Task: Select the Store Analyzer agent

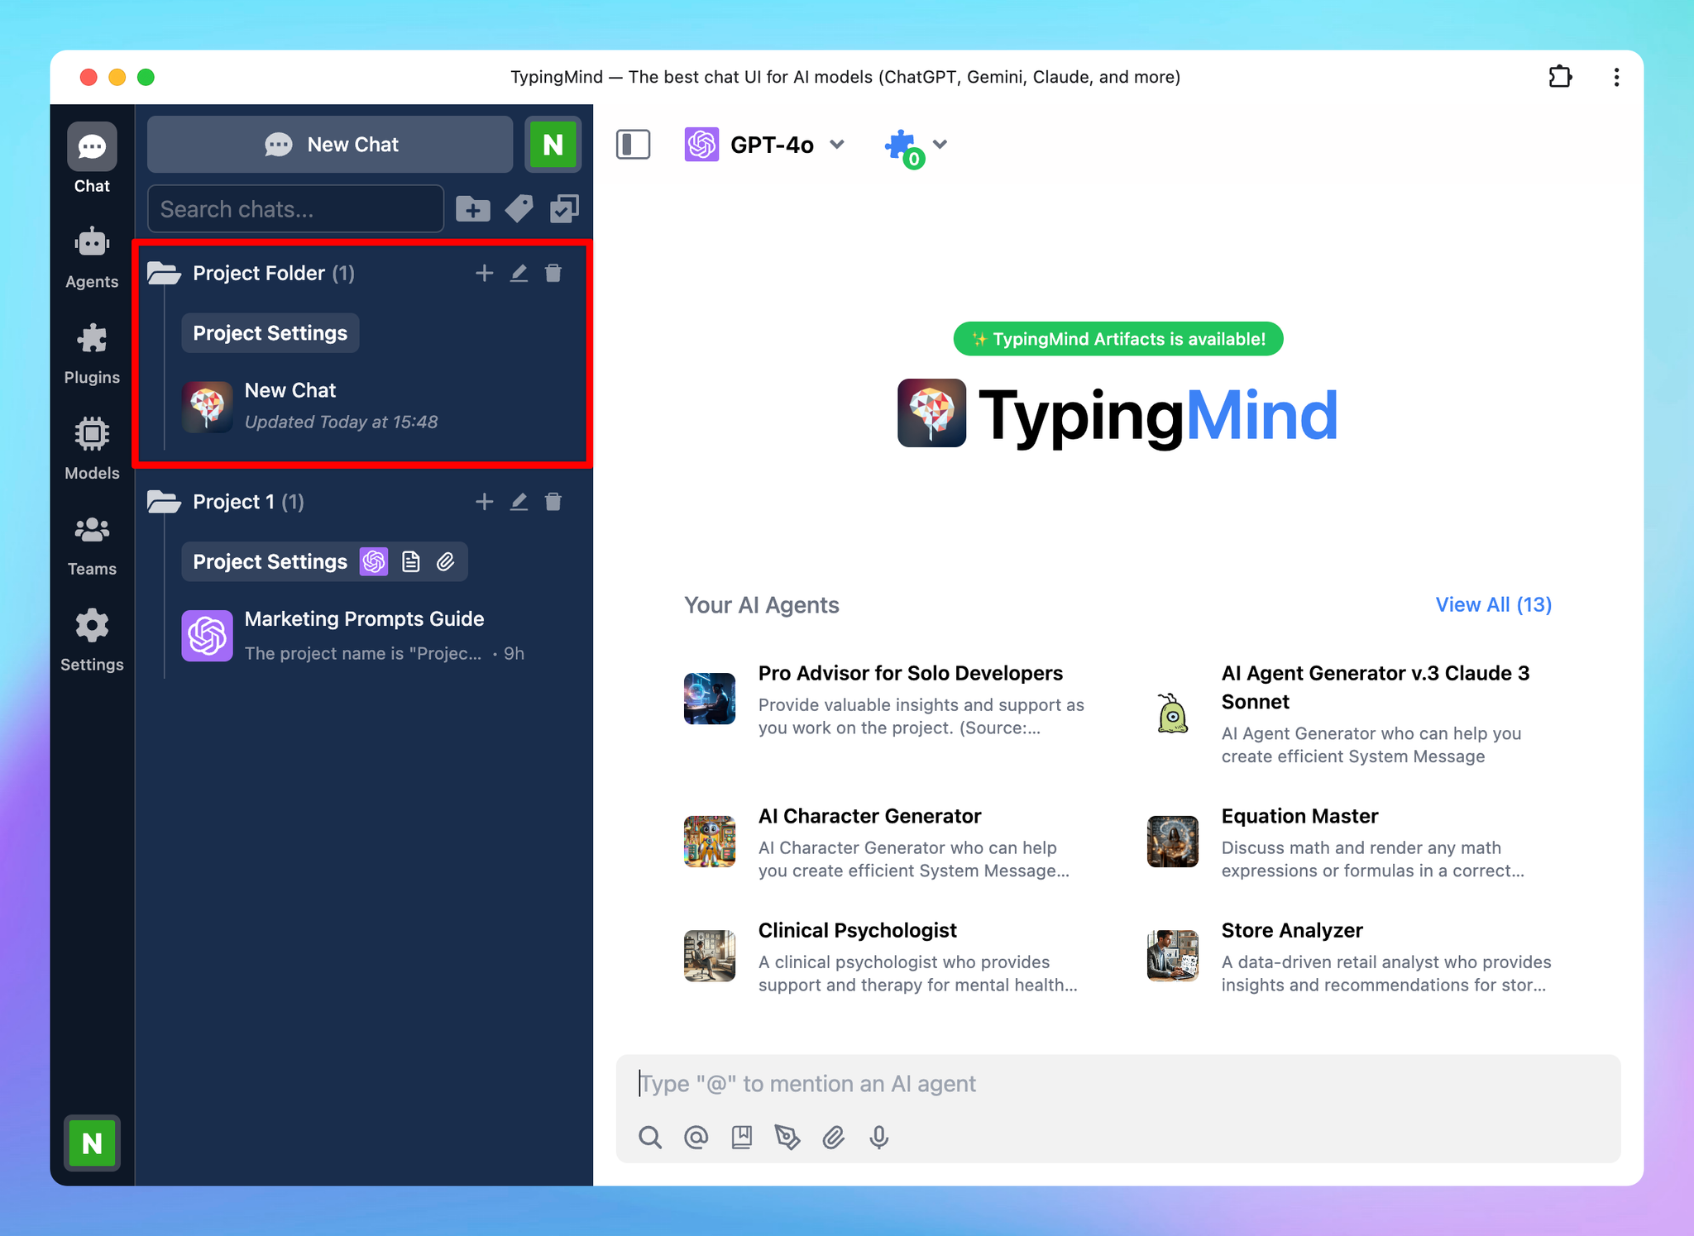Action: pyautogui.click(x=1350, y=957)
